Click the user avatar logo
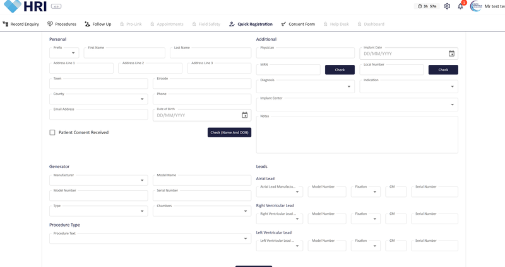The width and height of the screenshot is (505, 267). tap(476, 6)
